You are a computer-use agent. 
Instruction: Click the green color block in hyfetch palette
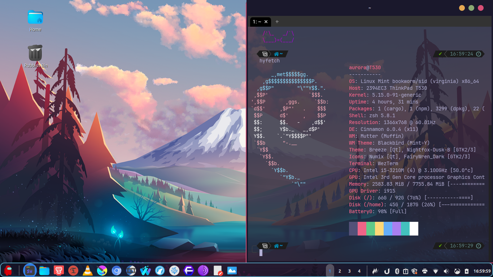point(371,229)
